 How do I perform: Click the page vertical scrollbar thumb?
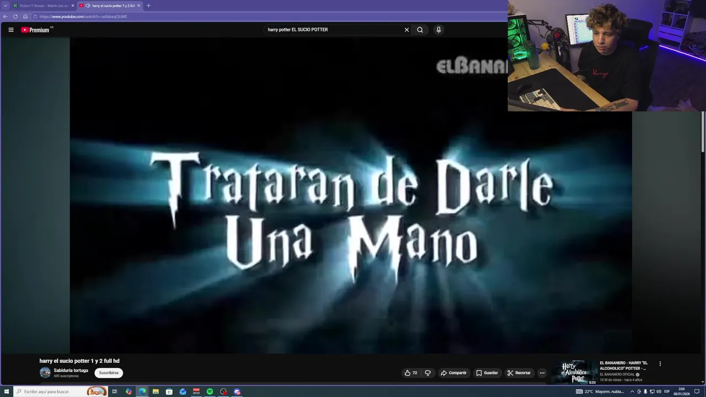703,131
